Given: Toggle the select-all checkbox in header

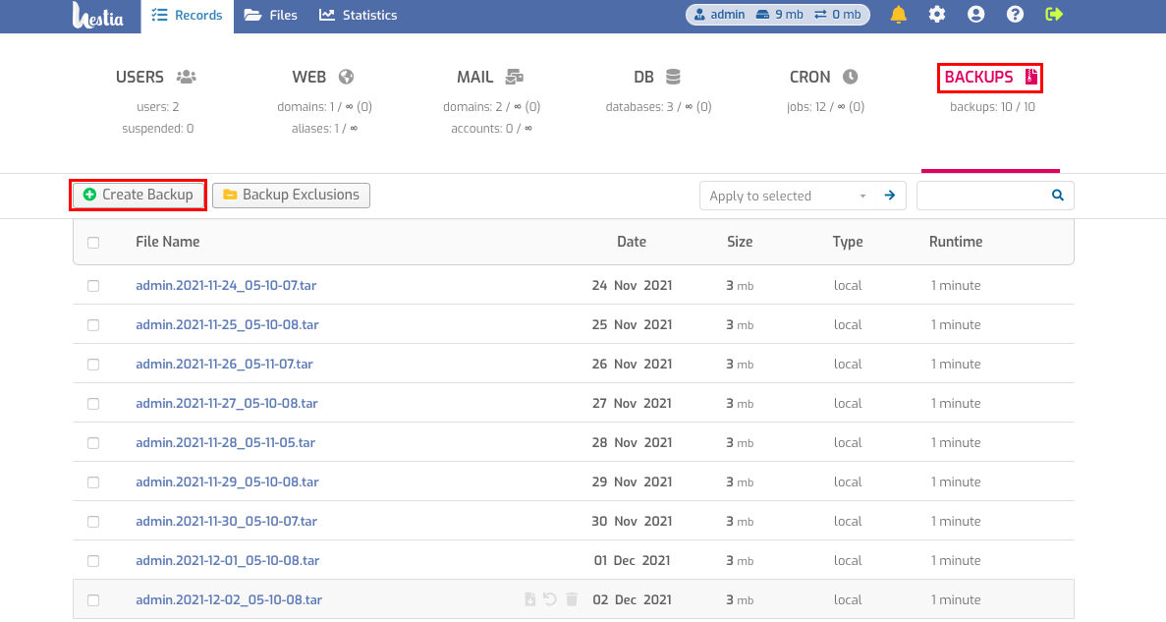Looking at the screenshot, I should point(93,243).
